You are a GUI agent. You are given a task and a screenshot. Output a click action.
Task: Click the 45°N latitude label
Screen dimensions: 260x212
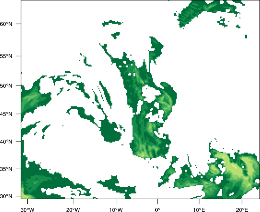(6, 114)
